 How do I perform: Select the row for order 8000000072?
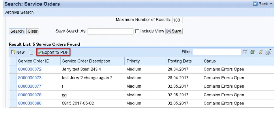click(12, 69)
